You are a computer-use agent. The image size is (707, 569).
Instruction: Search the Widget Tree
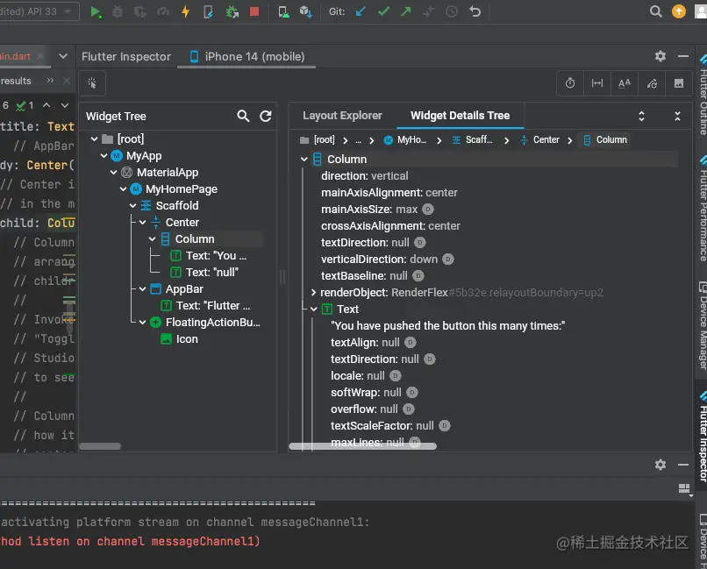(x=243, y=117)
